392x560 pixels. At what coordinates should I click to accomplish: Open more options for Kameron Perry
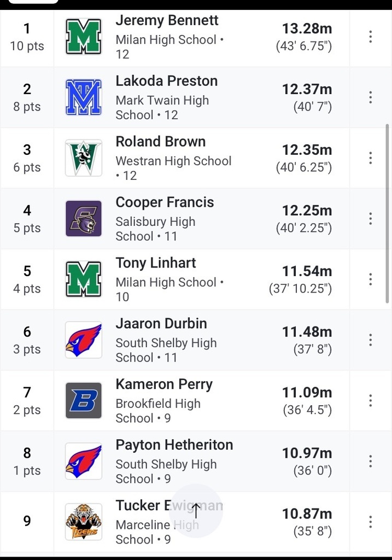(x=370, y=400)
